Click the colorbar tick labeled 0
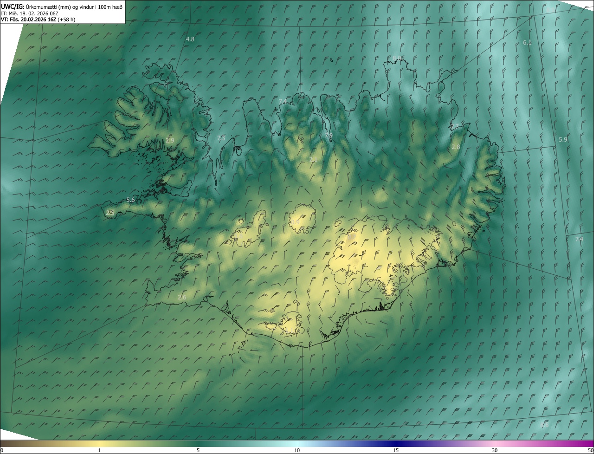Screen dimensions: 594x454 coord(2,450)
